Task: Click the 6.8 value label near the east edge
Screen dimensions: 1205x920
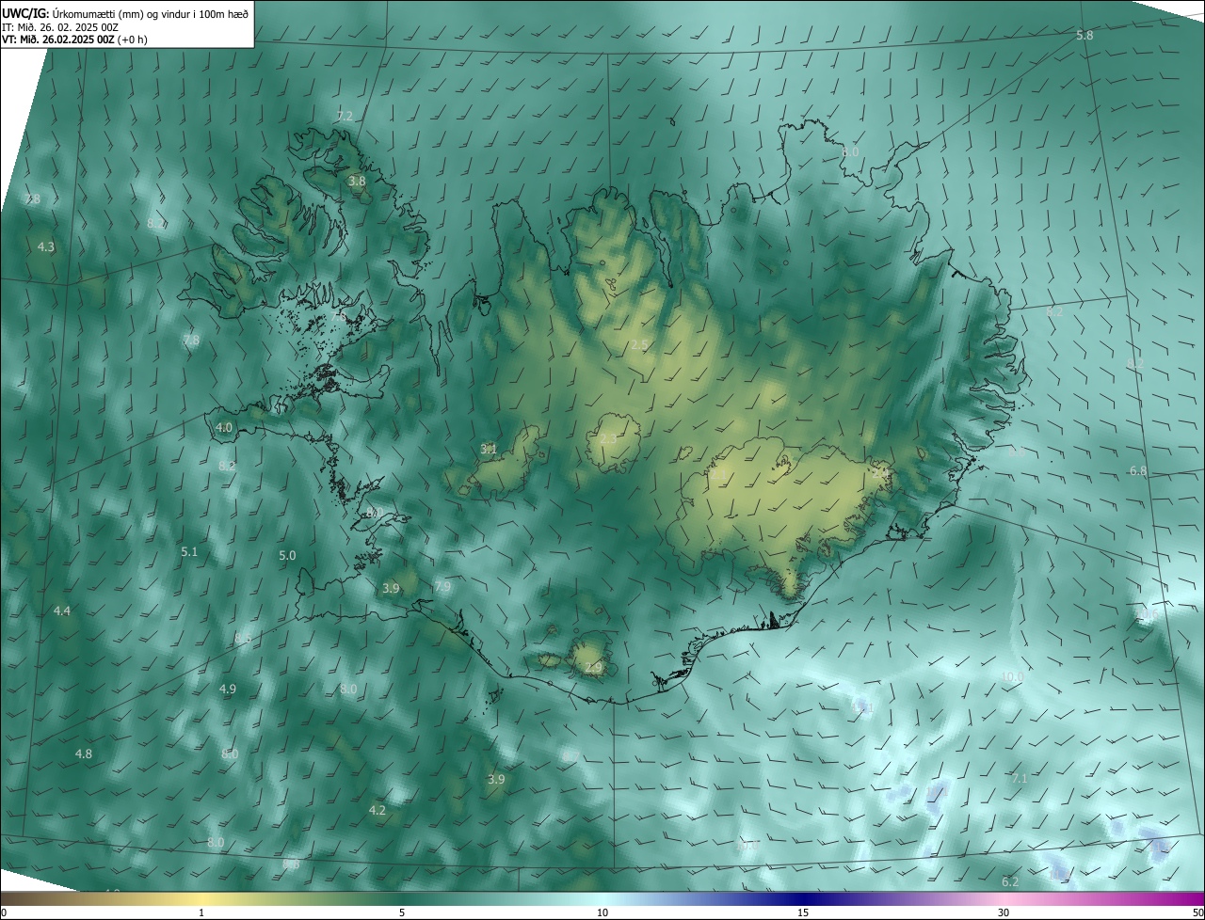Action: (1138, 471)
